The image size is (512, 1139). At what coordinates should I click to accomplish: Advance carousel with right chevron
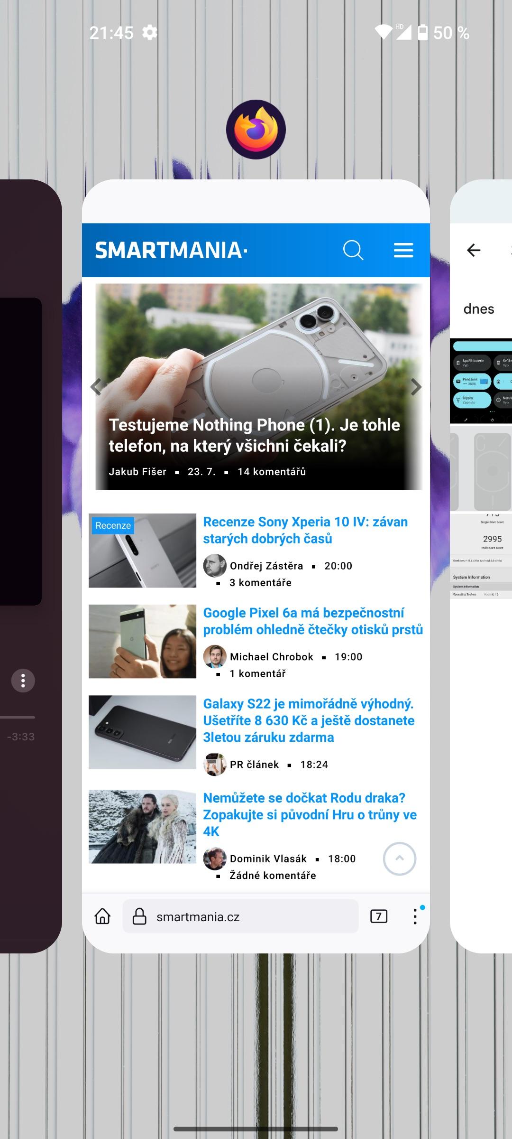pos(416,387)
